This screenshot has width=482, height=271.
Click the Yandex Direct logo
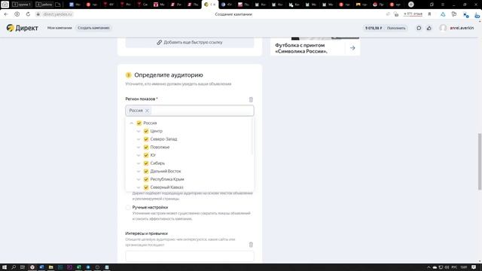(x=22, y=28)
